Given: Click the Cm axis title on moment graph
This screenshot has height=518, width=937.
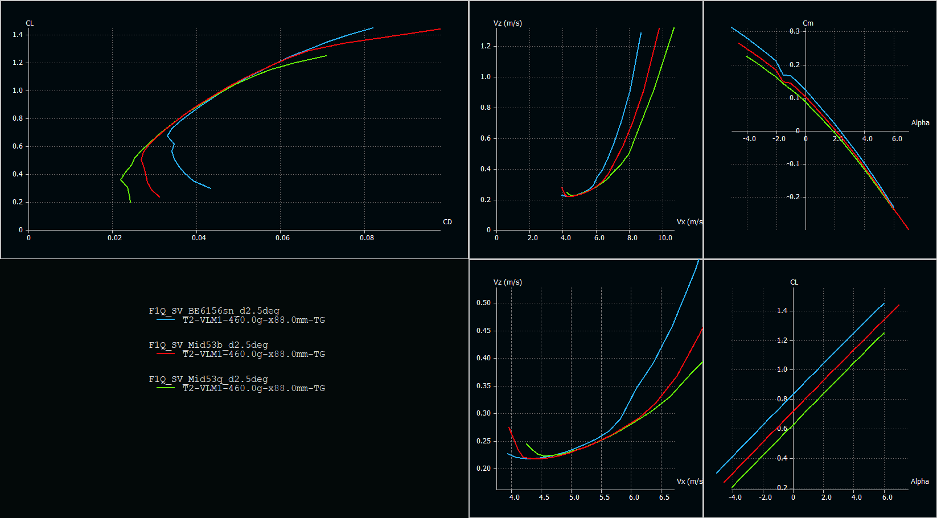Looking at the screenshot, I should click(808, 23).
